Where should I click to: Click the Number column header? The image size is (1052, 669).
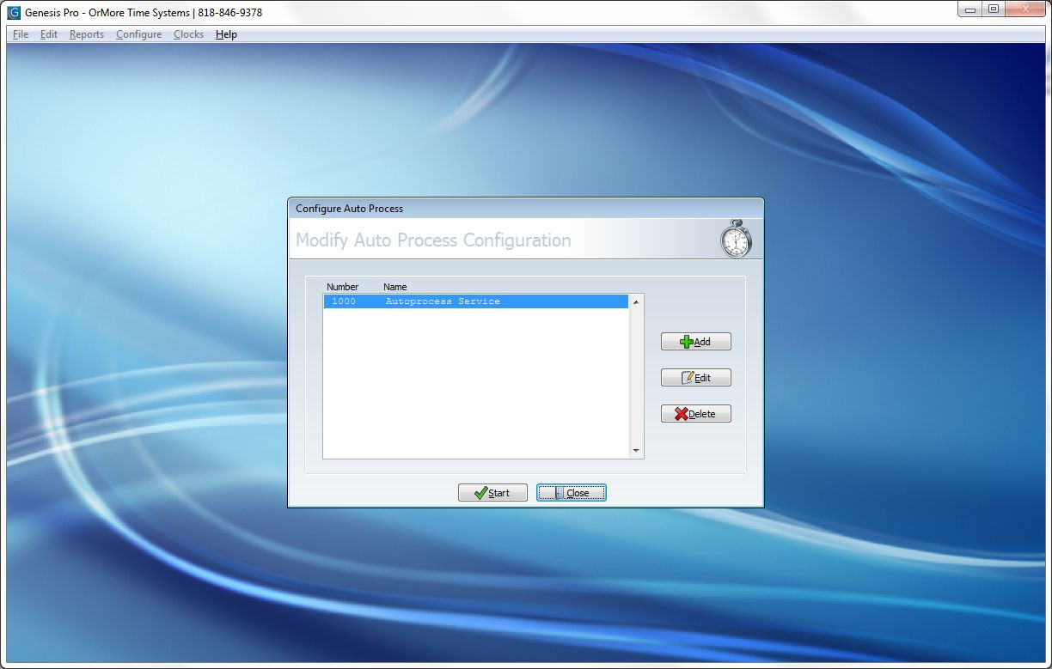(x=342, y=287)
